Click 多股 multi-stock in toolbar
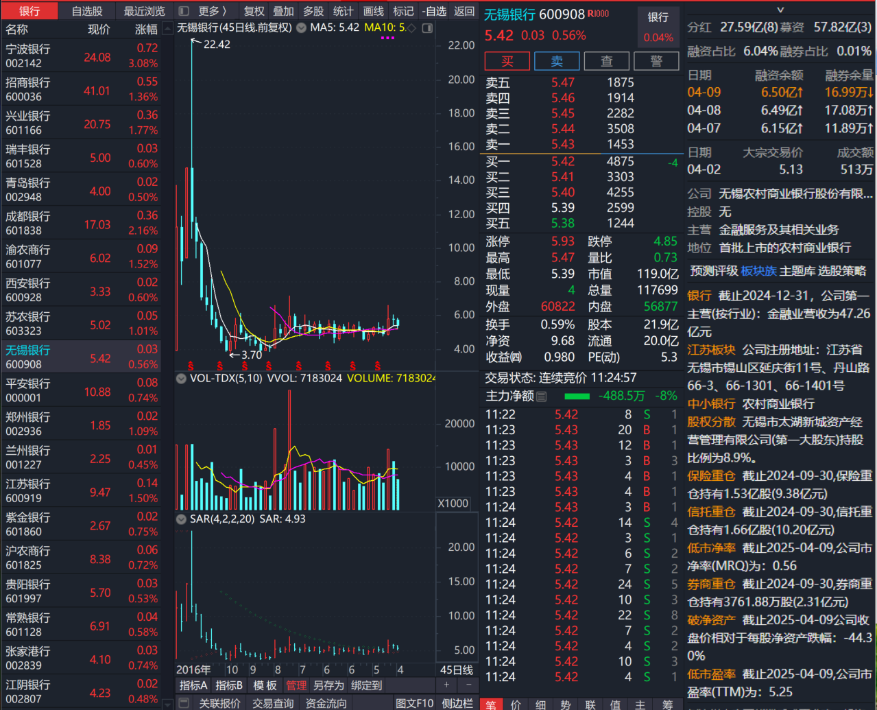877x710 pixels. (313, 11)
